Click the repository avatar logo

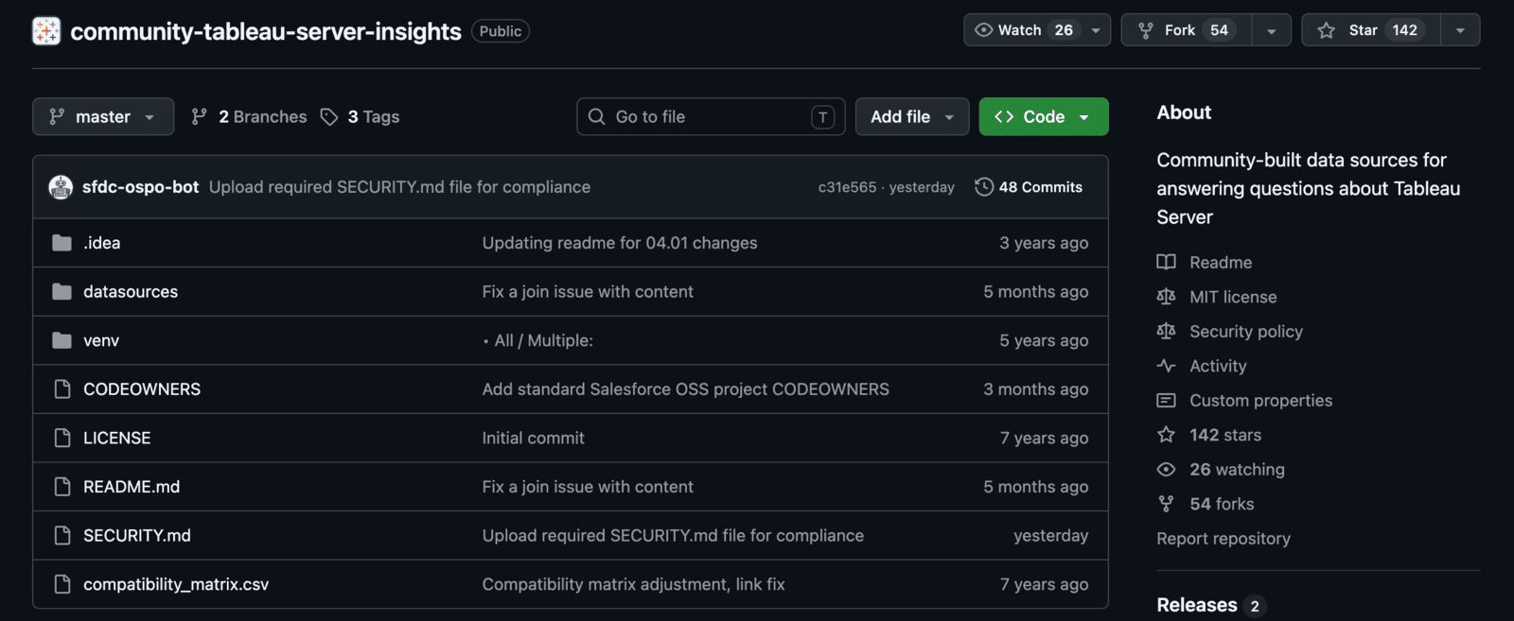point(46,31)
